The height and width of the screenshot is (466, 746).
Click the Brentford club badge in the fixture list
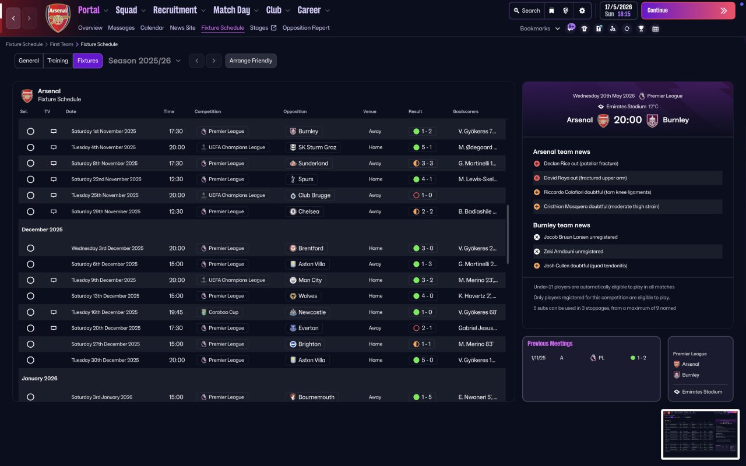tap(293, 248)
